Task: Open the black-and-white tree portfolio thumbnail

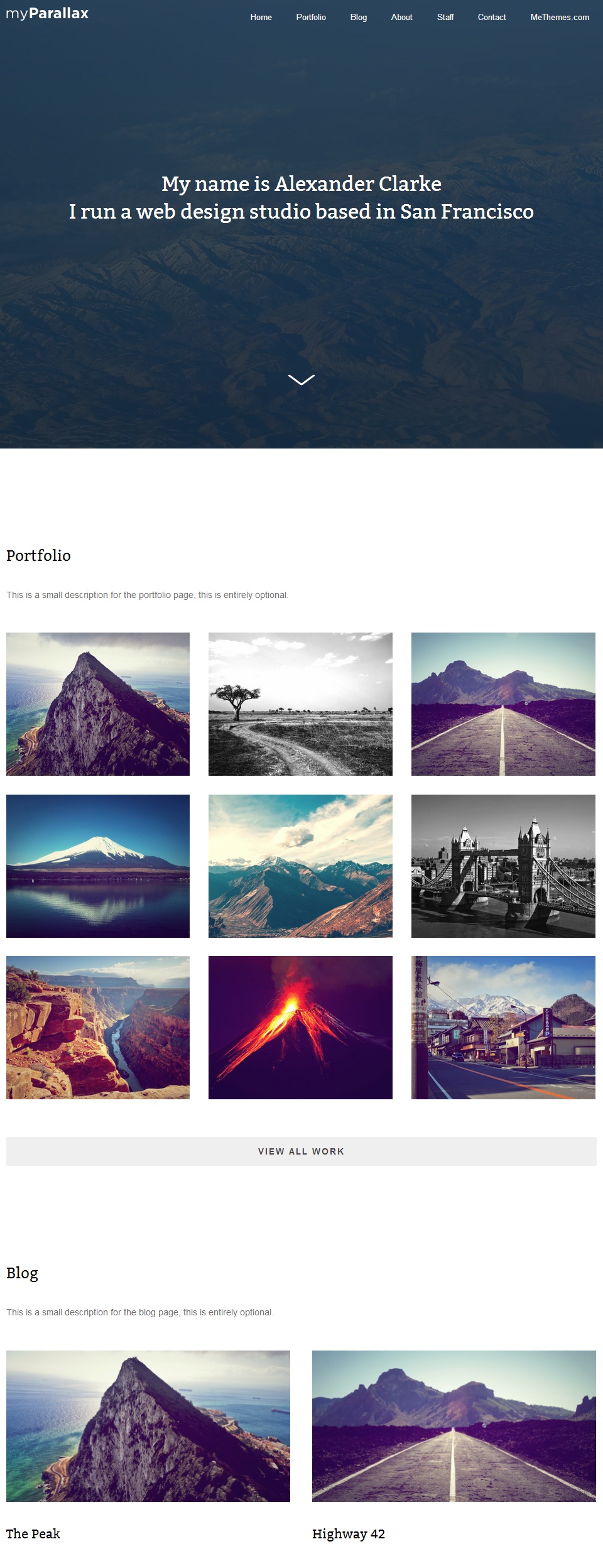Action: pos(300,704)
